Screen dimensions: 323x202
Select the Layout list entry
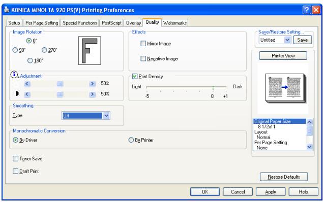tap(261, 132)
